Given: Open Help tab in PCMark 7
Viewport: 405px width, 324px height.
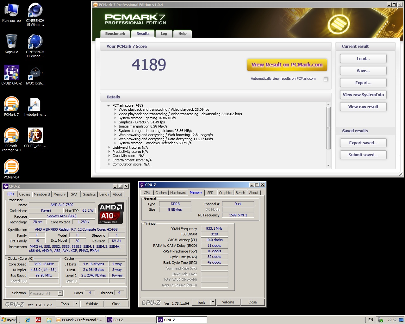Looking at the screenshot, I should click(x=182, y=34).
